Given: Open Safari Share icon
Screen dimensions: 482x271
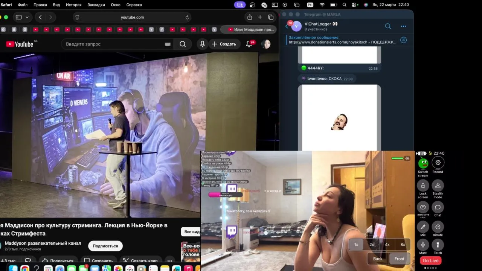Looking at the screenshot, I should pos(250,17).
